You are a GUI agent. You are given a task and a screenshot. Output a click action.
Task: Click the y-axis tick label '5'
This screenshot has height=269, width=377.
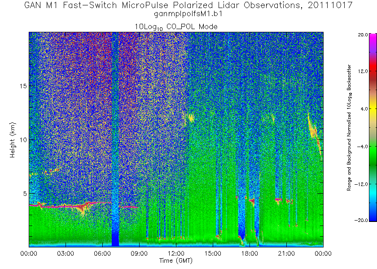(x=25, y=194)
